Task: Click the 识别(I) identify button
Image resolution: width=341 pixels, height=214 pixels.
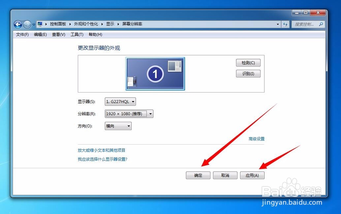Action: click(x=248, y=73)
